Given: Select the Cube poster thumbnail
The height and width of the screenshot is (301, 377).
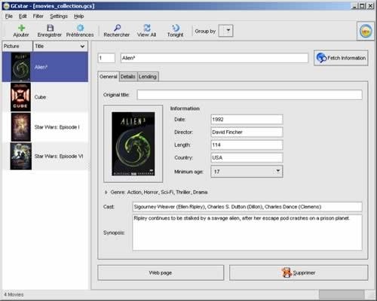Looking at the screenshot, I should tap(20, 97).
